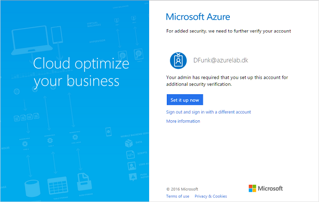
Task: Sign out and sign in with different account
Action: 208,112
